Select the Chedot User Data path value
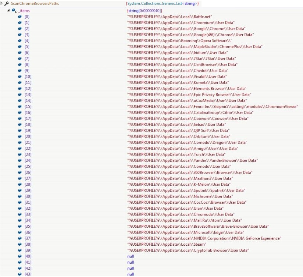This screenshot has width=303, height=277. click(178, 71)
